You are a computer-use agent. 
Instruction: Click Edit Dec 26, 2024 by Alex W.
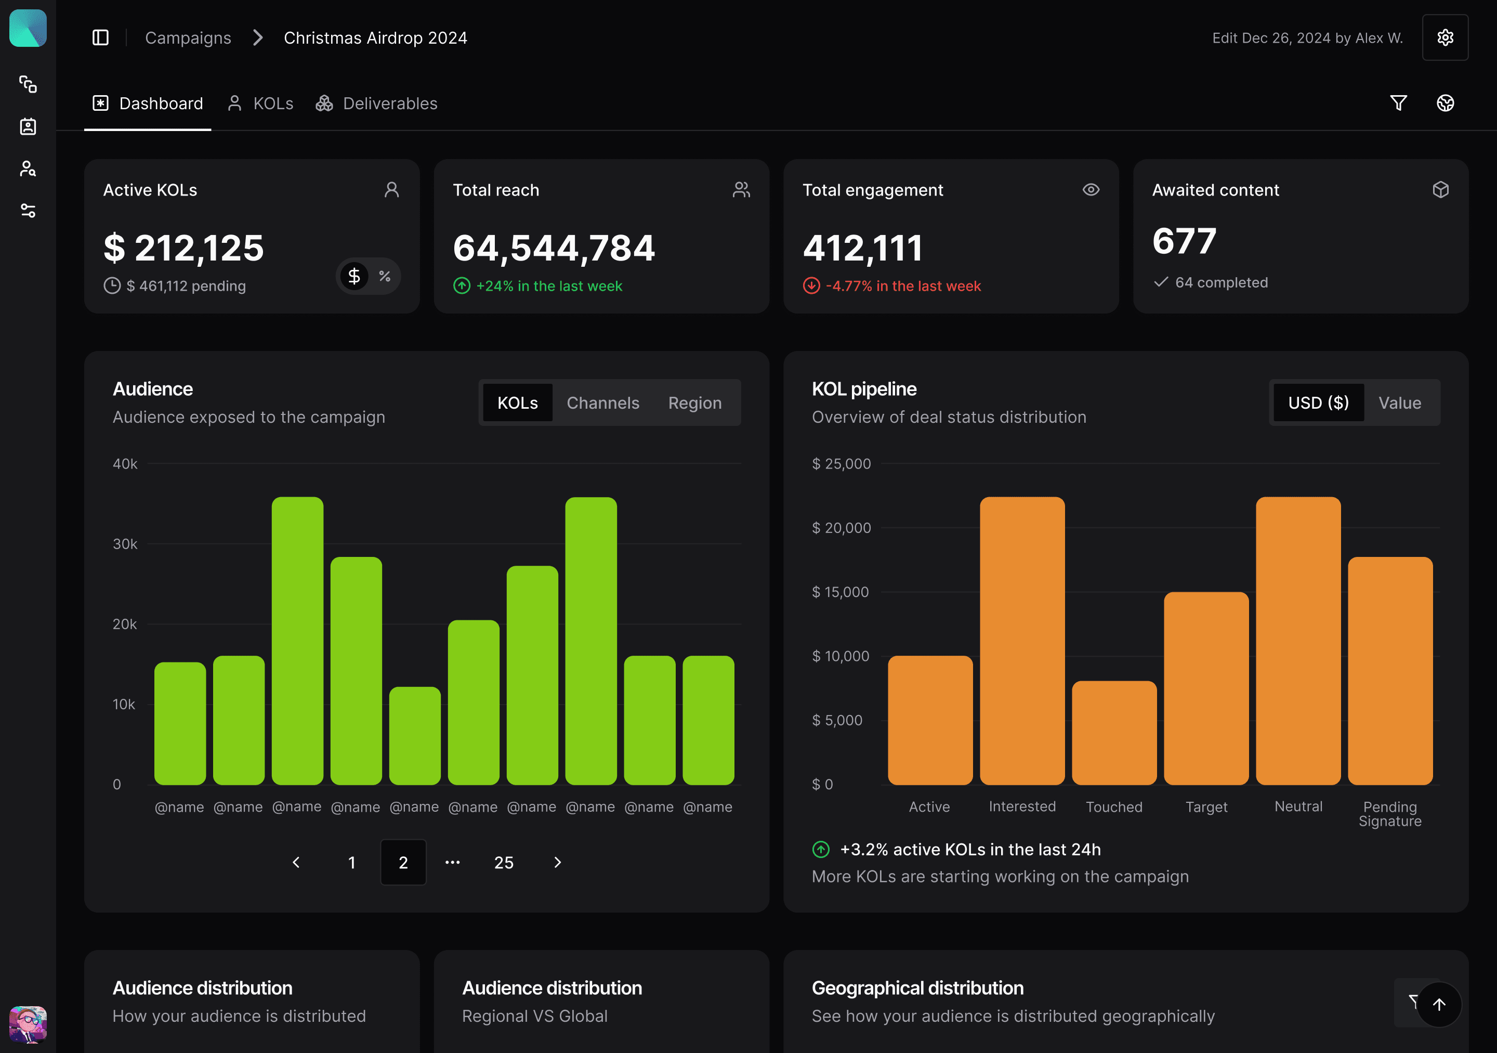(1307, 38)
